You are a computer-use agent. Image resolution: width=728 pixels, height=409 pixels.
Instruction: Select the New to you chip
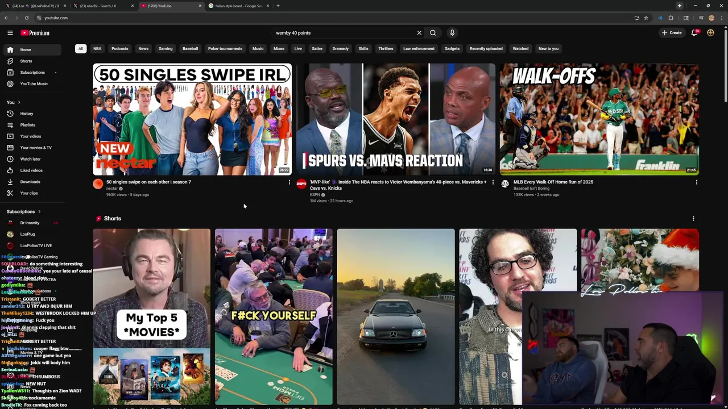[548, 49]
